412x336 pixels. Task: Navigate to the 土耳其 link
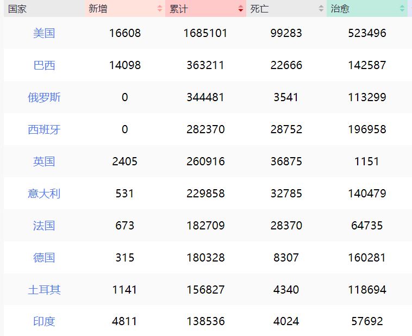tap(44, 290)
